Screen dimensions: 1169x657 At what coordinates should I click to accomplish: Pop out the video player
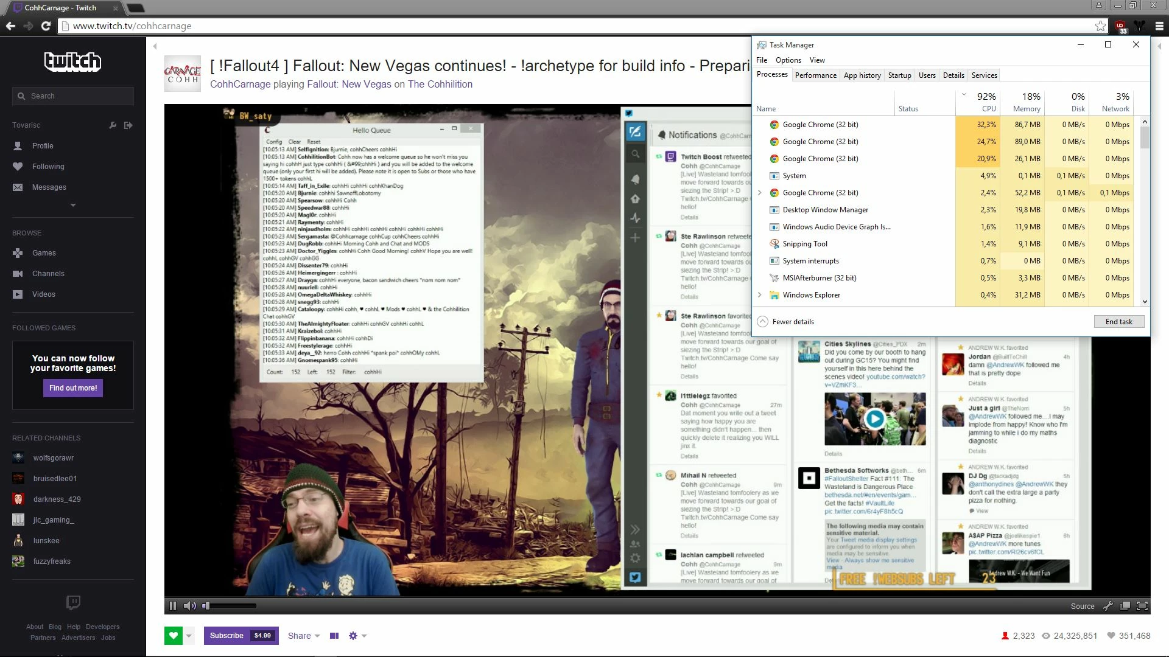(x=1125, y=606)
